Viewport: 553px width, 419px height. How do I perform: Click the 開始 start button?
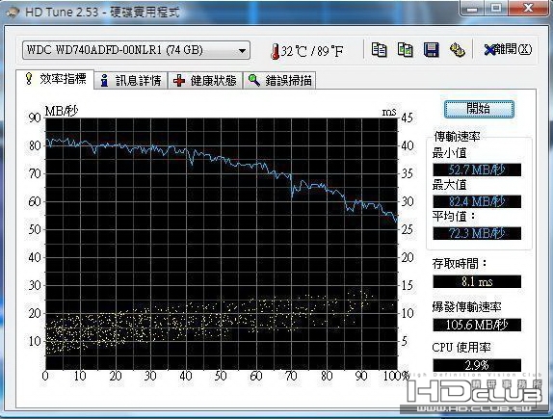coord(479,109)
